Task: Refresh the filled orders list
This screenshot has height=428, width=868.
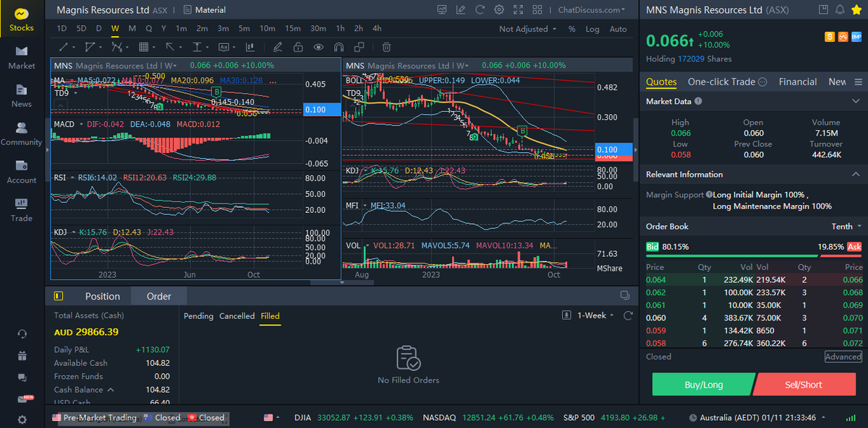Action: coord(626,315)
